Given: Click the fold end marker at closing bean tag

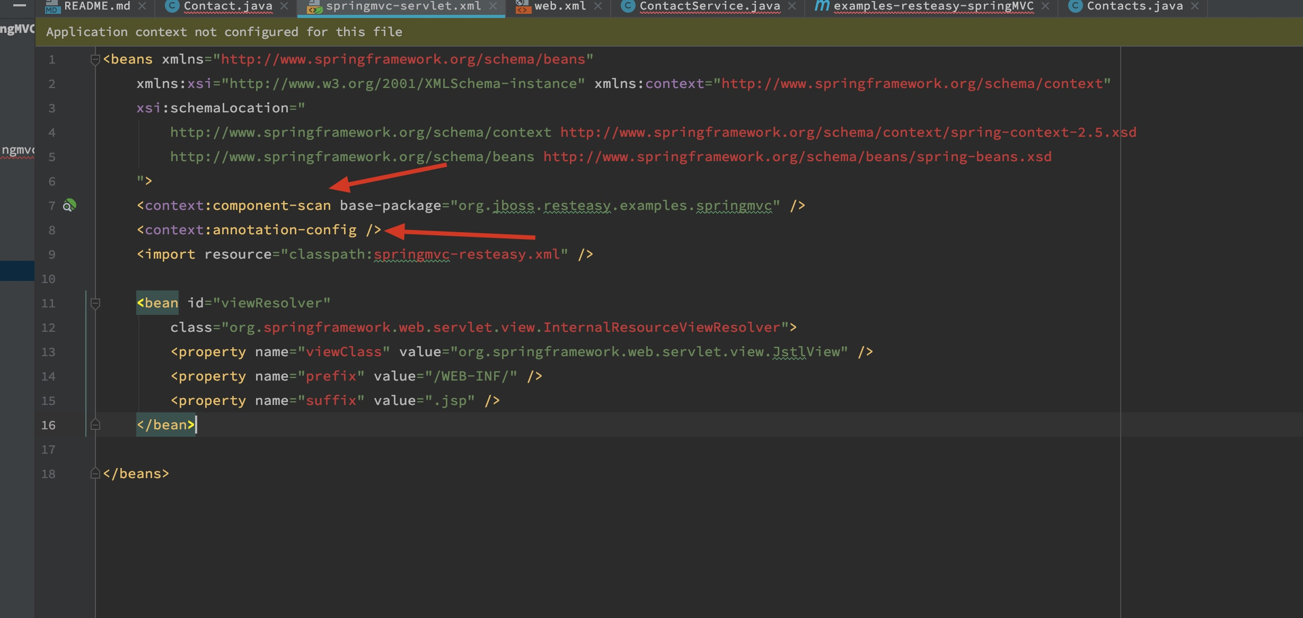Looking at the screenshot, I should [95, 425].
